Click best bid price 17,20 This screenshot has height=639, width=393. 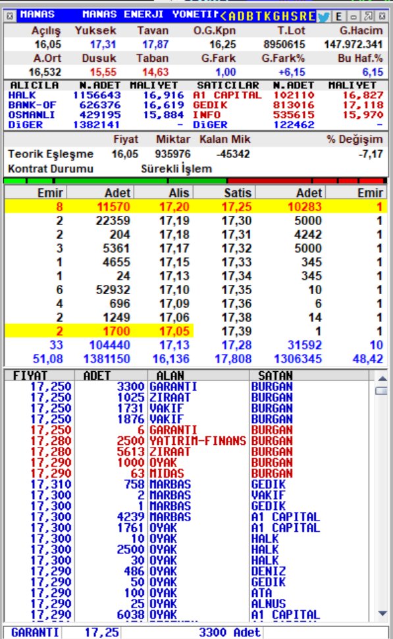[174, 207]
